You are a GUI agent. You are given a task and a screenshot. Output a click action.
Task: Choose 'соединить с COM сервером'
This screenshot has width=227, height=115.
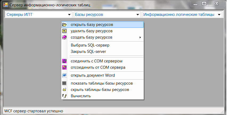(102, 61)
